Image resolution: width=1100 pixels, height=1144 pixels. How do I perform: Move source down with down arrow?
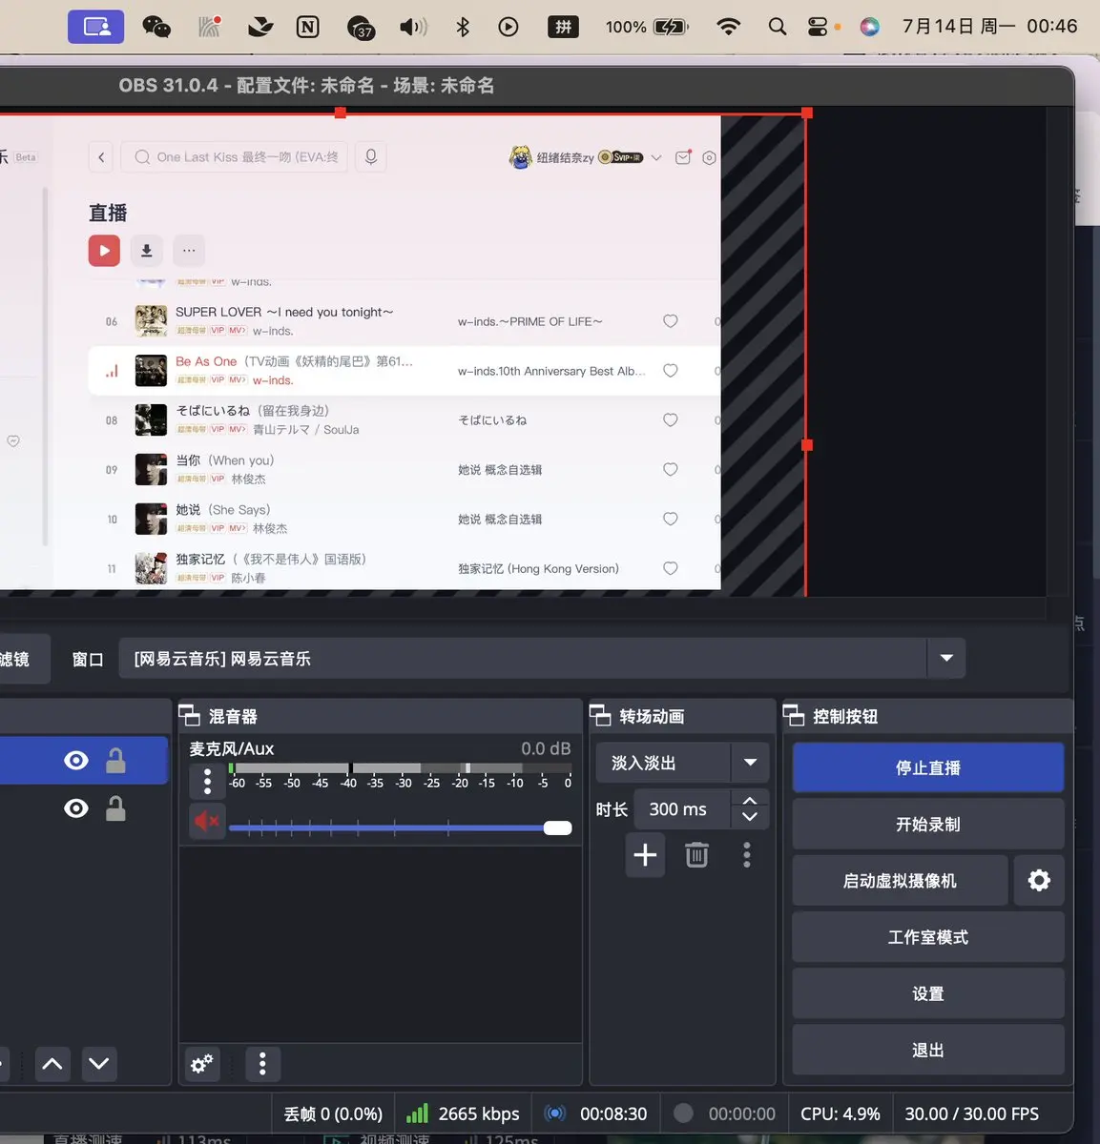99,1064
